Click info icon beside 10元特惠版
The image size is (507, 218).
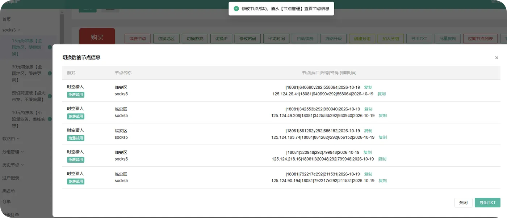pos(50,119)
